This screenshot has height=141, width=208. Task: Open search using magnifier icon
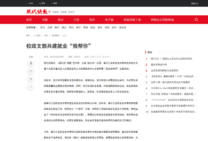click(x=196, y=20)
